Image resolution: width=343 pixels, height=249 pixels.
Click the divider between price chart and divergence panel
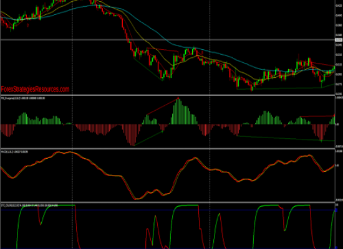coord(168,95)
